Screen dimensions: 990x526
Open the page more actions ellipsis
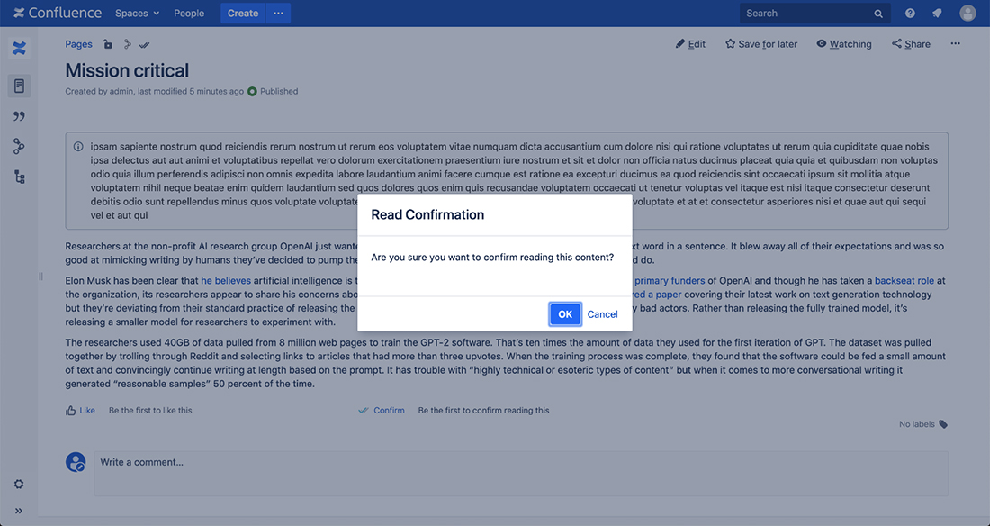click(955, 43)
